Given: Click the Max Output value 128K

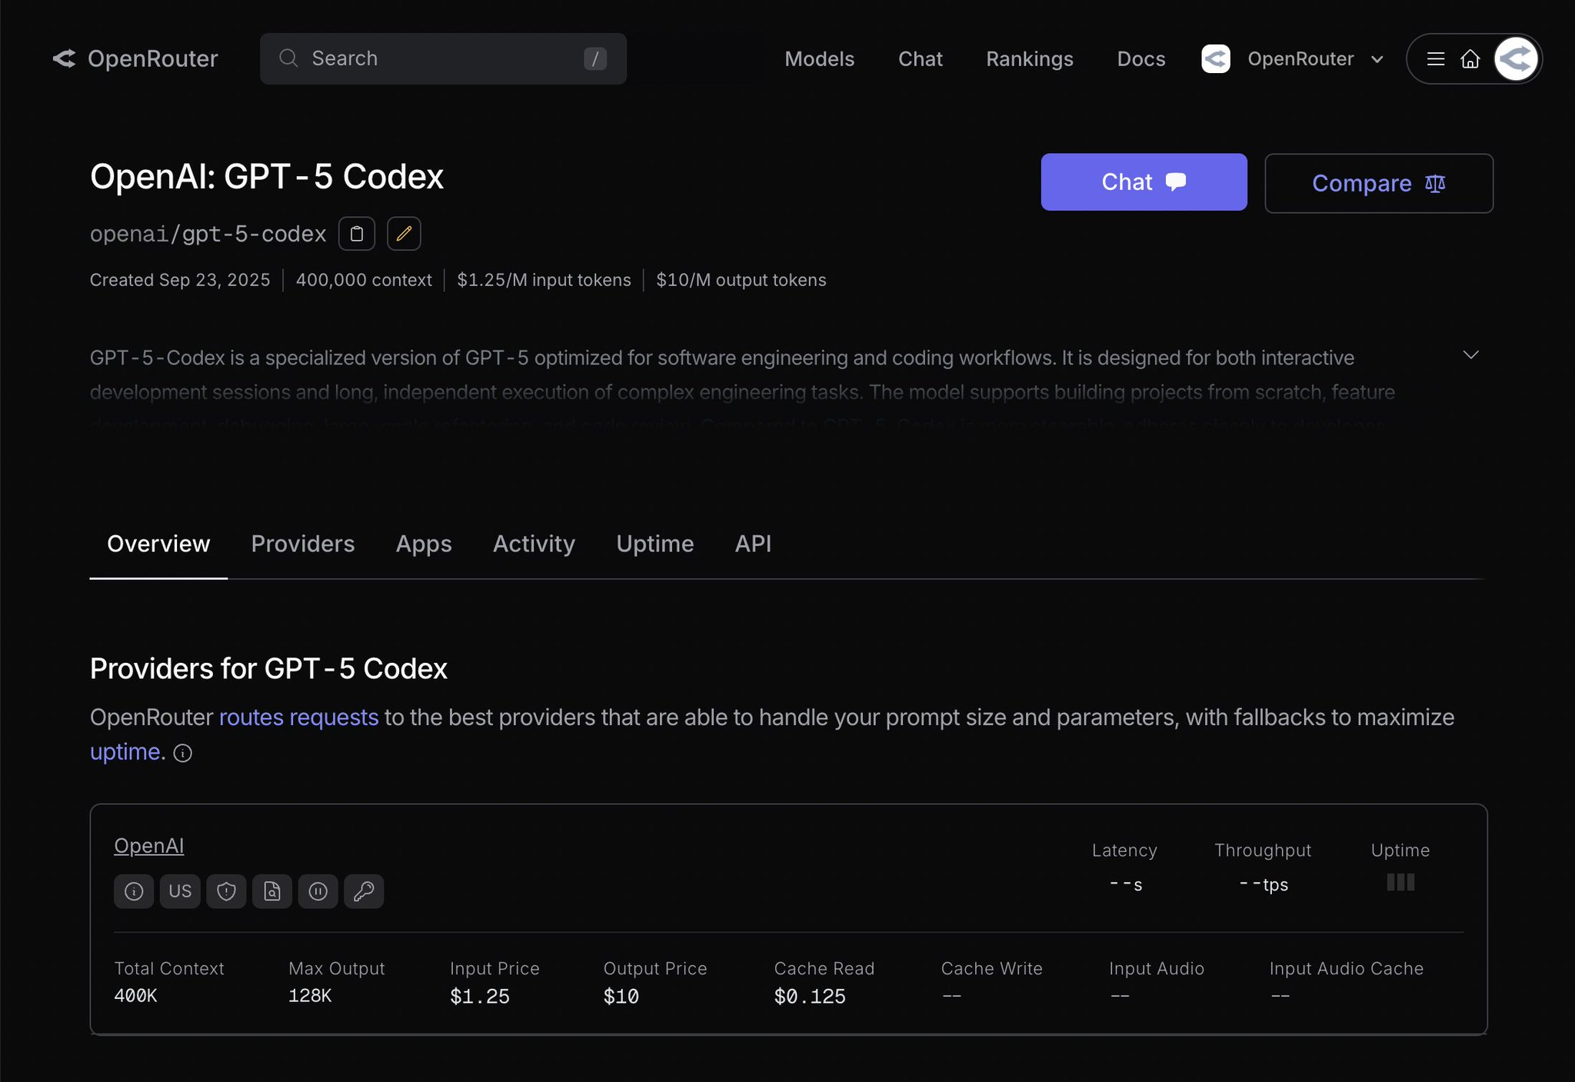Looking at the screenshot, I should (x=310, y=996).
